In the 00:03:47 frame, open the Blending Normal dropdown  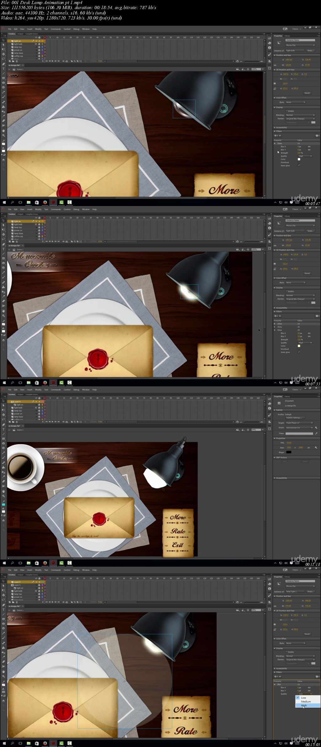pos(300,115)
